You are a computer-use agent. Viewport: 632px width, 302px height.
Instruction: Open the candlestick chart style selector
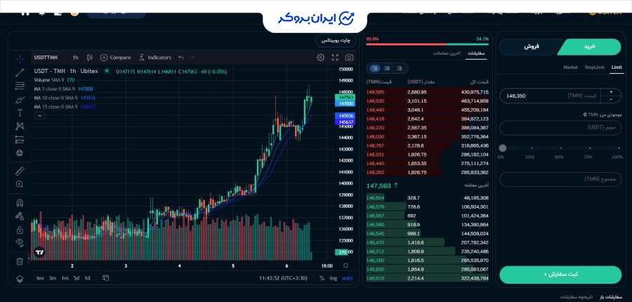[x=89, y=58]
